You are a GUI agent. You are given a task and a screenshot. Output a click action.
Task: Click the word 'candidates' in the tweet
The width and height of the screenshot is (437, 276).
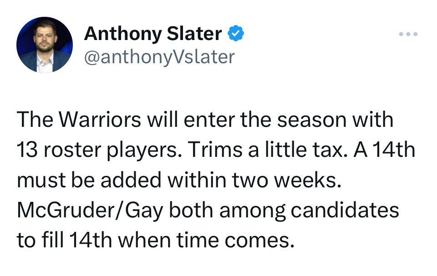(x=345, y=210)
